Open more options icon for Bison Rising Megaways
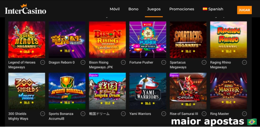The image size is (260, 127). 123,62
